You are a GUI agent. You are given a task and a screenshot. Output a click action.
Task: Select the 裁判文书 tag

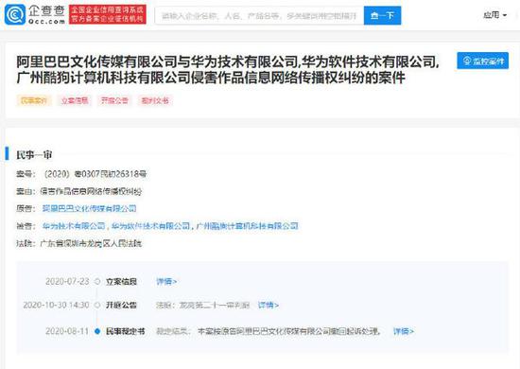point(155,100)
